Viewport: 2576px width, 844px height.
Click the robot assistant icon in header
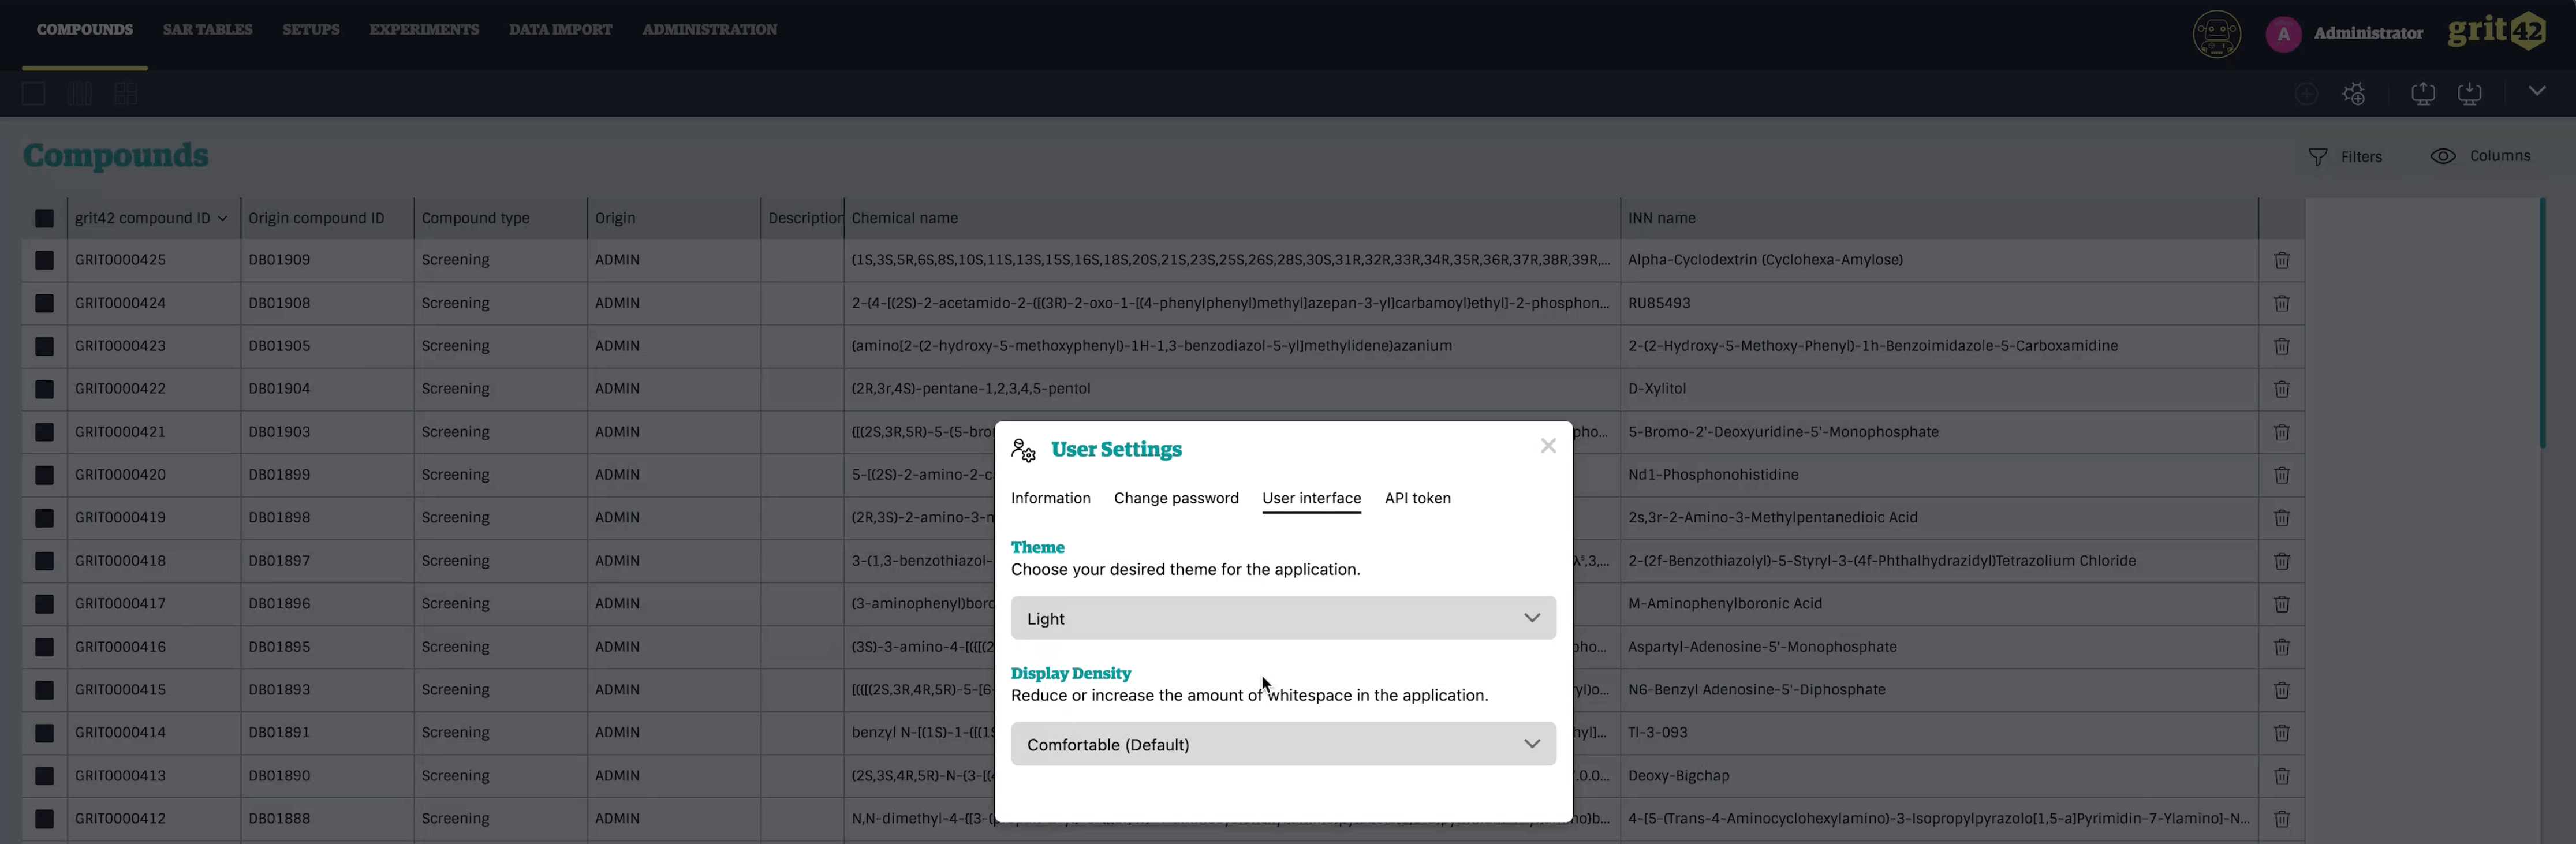tap(2216, 34)
